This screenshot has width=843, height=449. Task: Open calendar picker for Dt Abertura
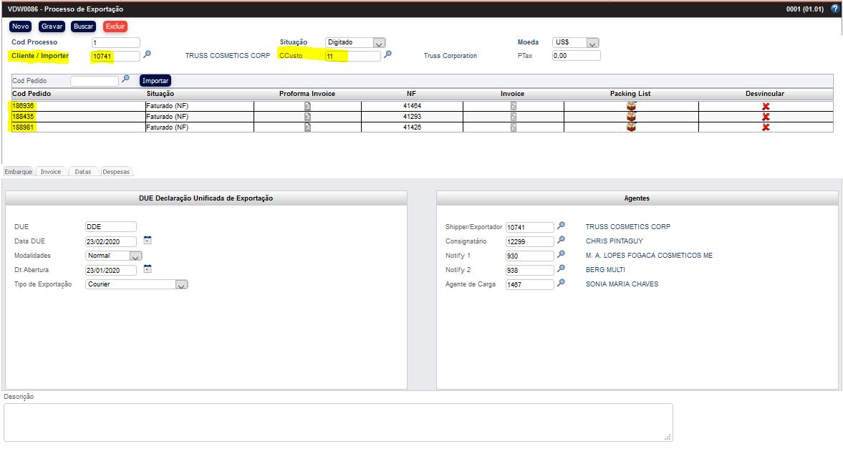[x=148, y=269]
